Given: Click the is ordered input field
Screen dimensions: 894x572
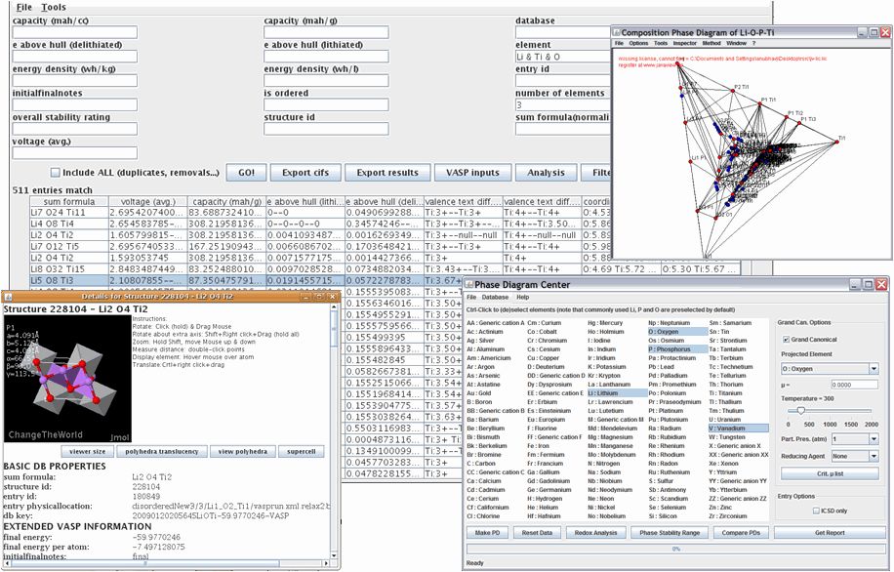Looking at the screenshot, I should (x=326, y=105).
